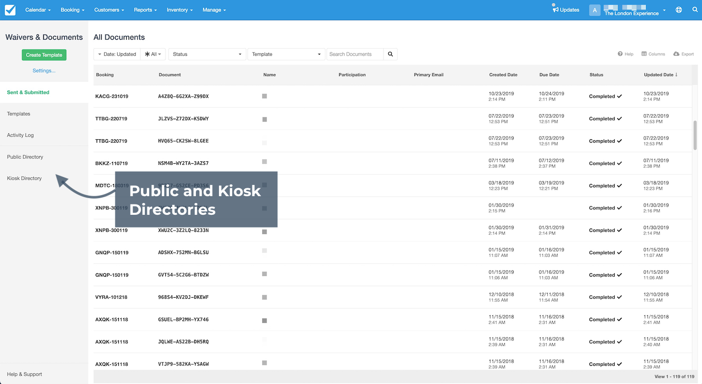This screenshot has height=384, width=702.
Task: Open the Inventory menu
Action: [180, 10]
